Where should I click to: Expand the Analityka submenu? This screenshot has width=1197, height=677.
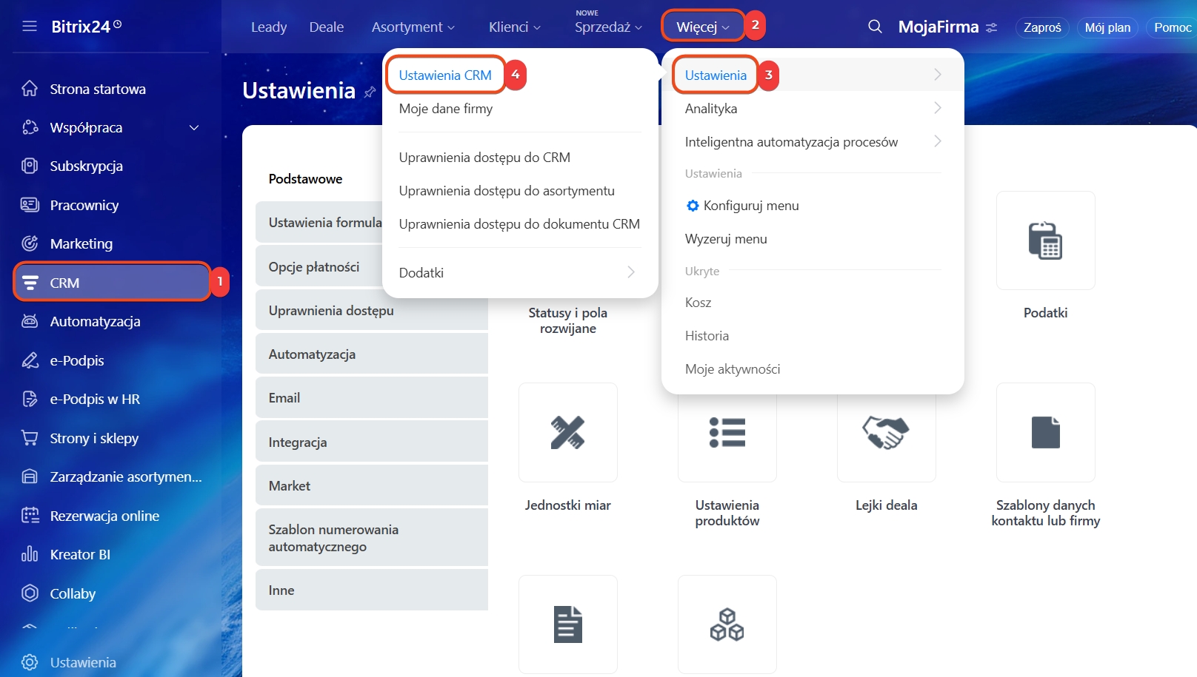(x=937, y=109)
